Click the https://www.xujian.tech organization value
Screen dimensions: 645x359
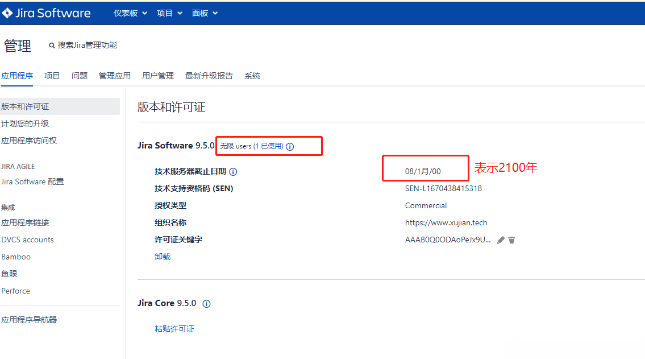446,222
